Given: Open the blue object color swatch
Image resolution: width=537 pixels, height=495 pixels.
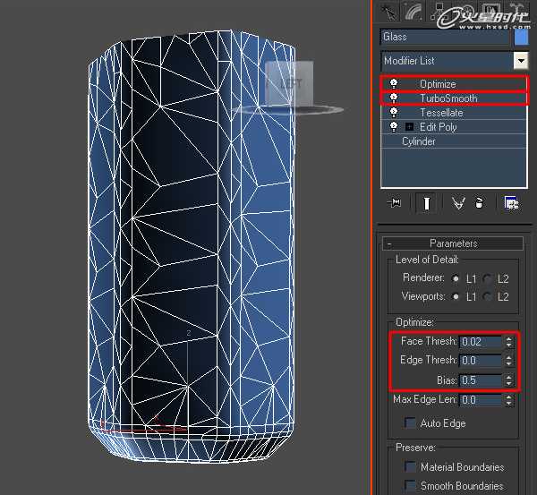Looking at the screenshot, I should pos(521,37).
